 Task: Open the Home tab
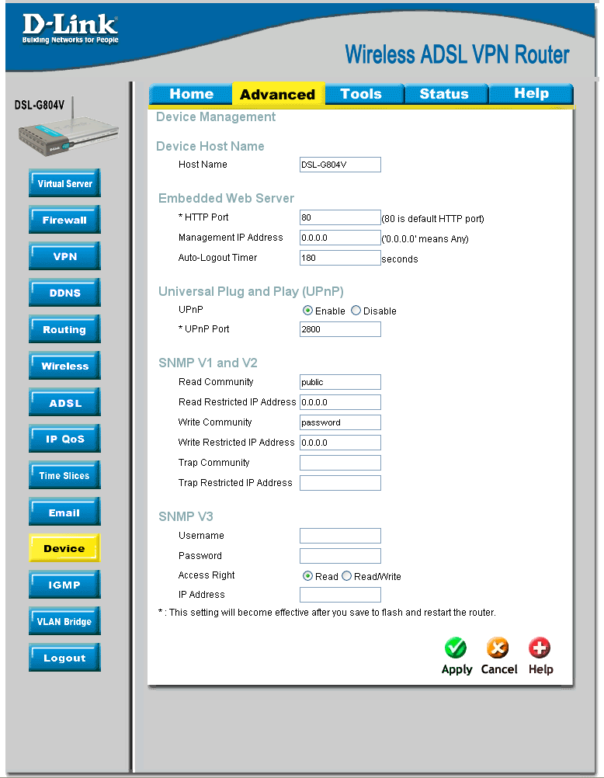tap(191, 94)
